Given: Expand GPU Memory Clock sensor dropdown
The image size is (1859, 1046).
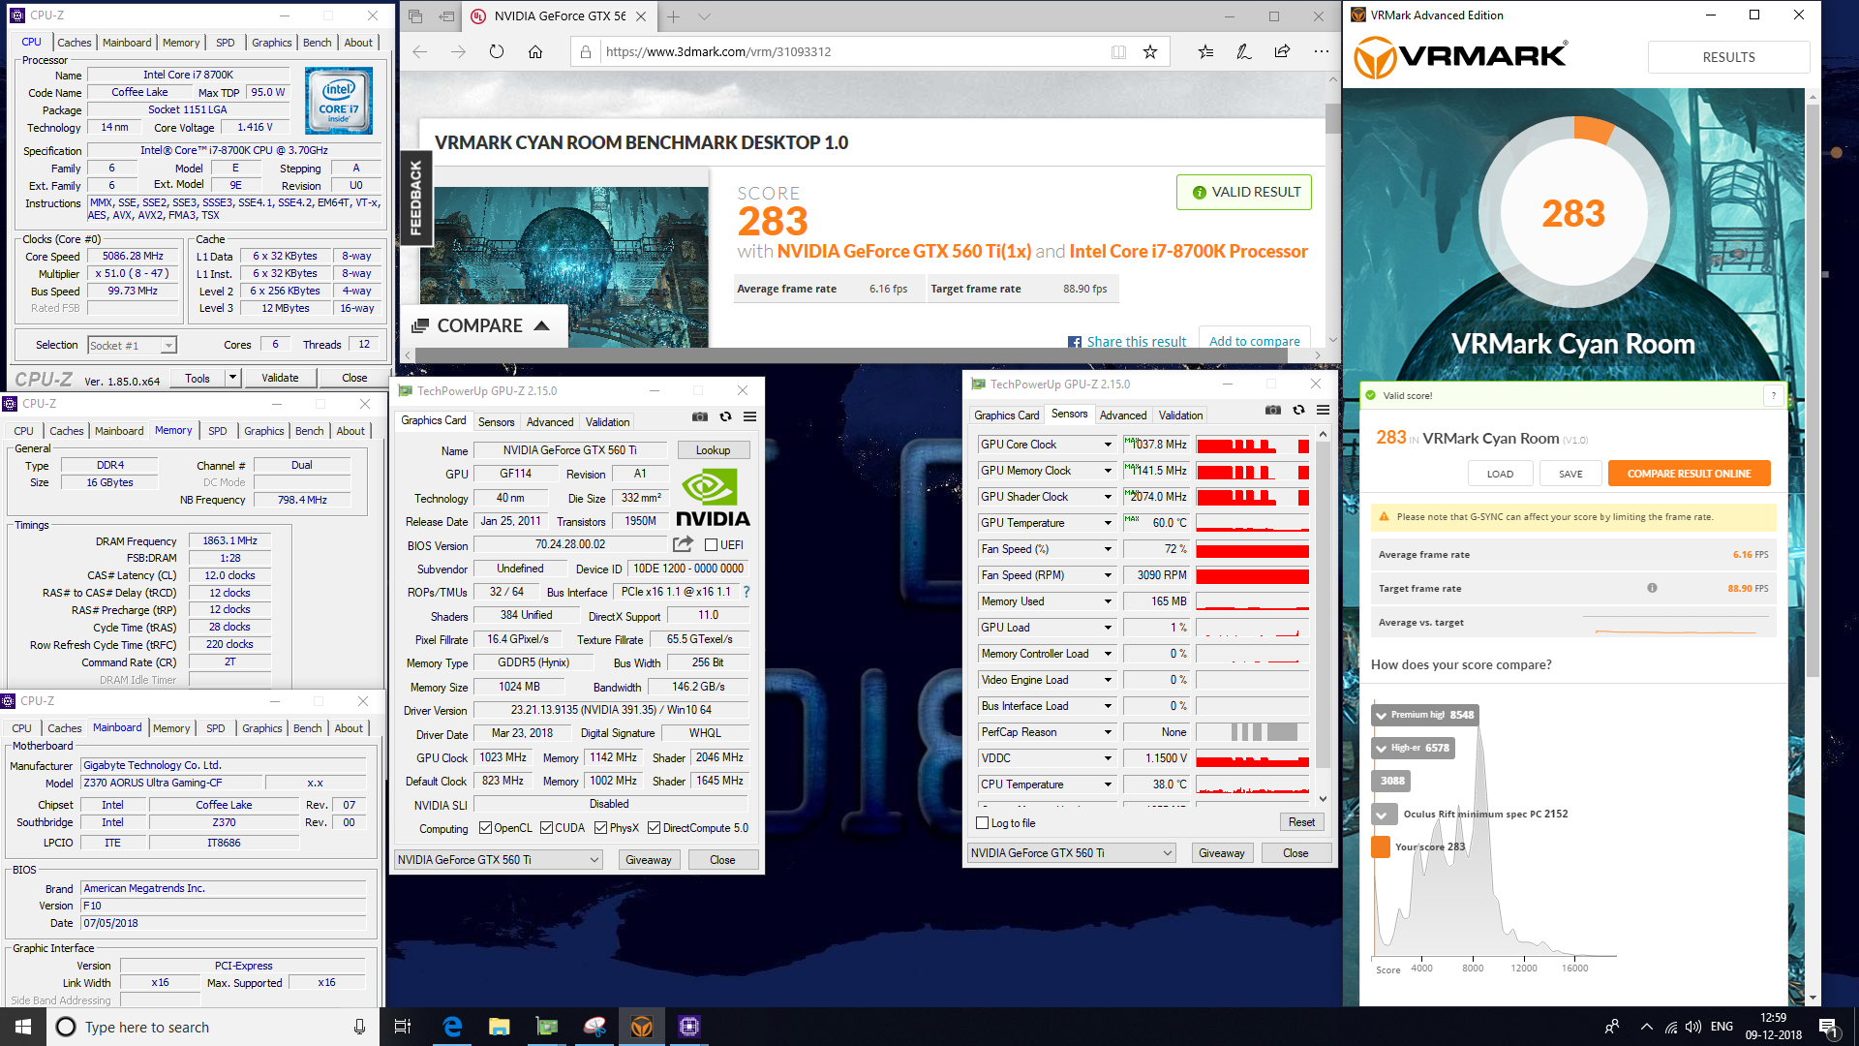Looking at the screenshot, I should tap(1108, 471).
